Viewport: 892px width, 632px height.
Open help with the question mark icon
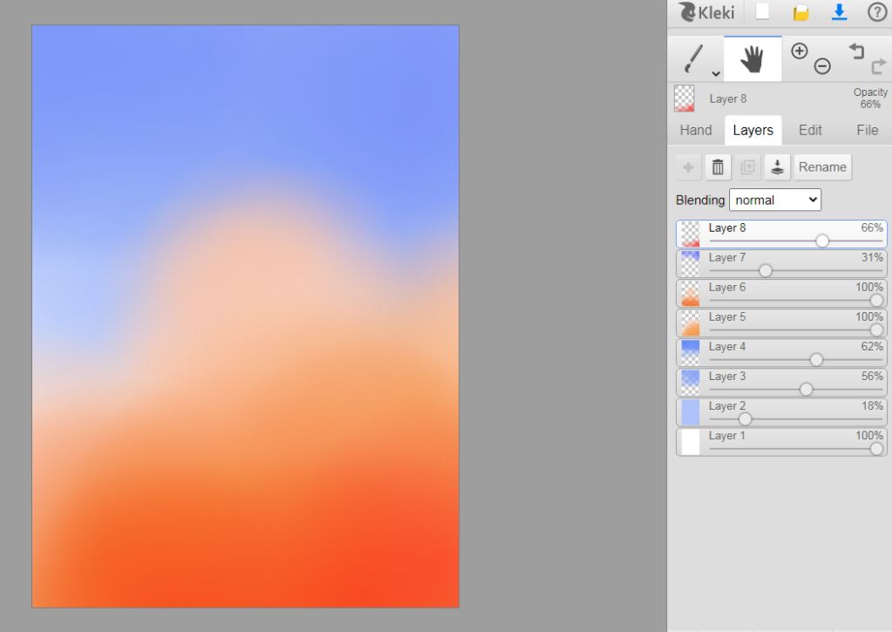click(876, 12)
